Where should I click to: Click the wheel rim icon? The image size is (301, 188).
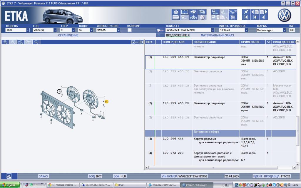[x=202, y=17]
